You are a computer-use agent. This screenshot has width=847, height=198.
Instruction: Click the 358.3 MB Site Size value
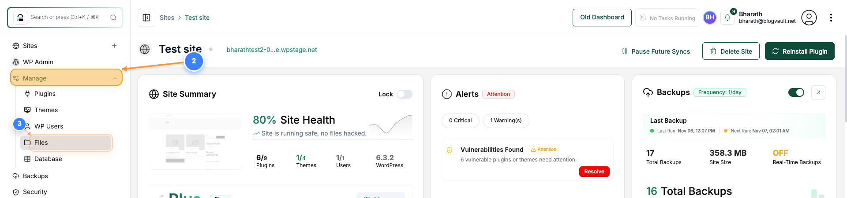[x=728, y=153]
